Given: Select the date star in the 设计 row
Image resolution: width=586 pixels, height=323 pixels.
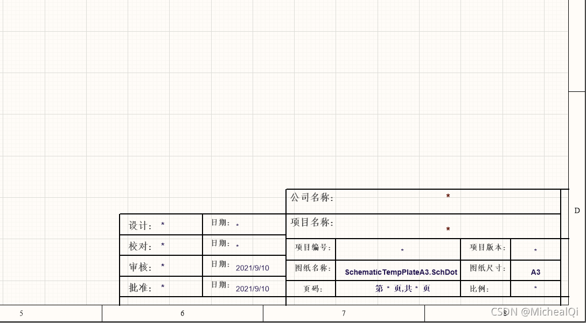Looking at the screenshot, I should pos(238,225).
